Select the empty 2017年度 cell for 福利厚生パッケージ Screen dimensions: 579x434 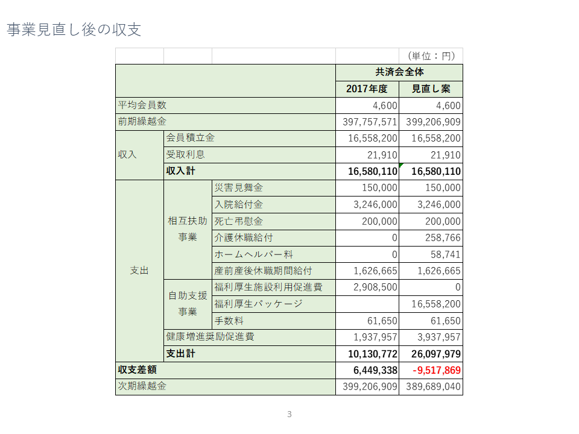(x=367, y=304)
